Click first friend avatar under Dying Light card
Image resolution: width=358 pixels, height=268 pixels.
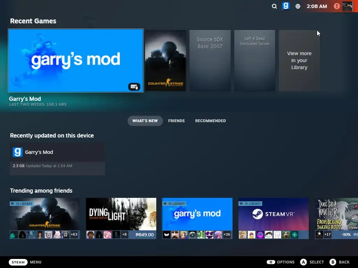[x=90, y=234]
